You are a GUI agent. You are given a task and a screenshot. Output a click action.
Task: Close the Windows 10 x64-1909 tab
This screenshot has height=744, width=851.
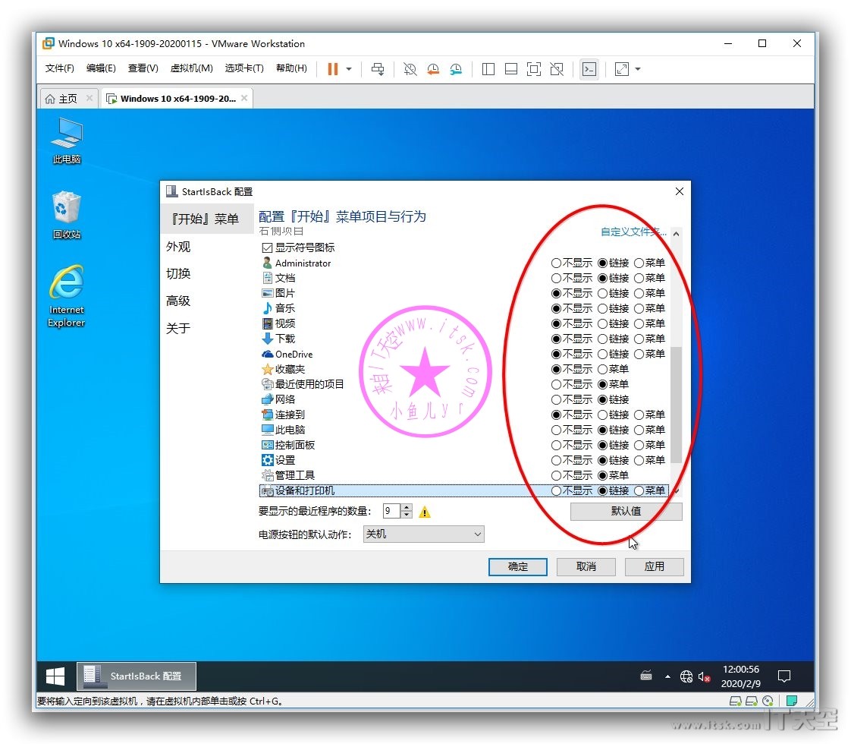[244, 98]
